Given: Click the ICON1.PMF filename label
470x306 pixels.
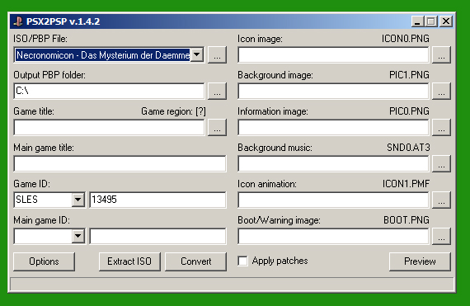Looking at the screenshot, I should [x=406, y=184].
